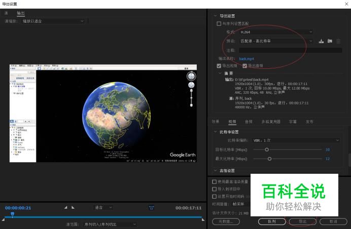
Task: Click the save preset icon
Action: (x=321, y=41)
